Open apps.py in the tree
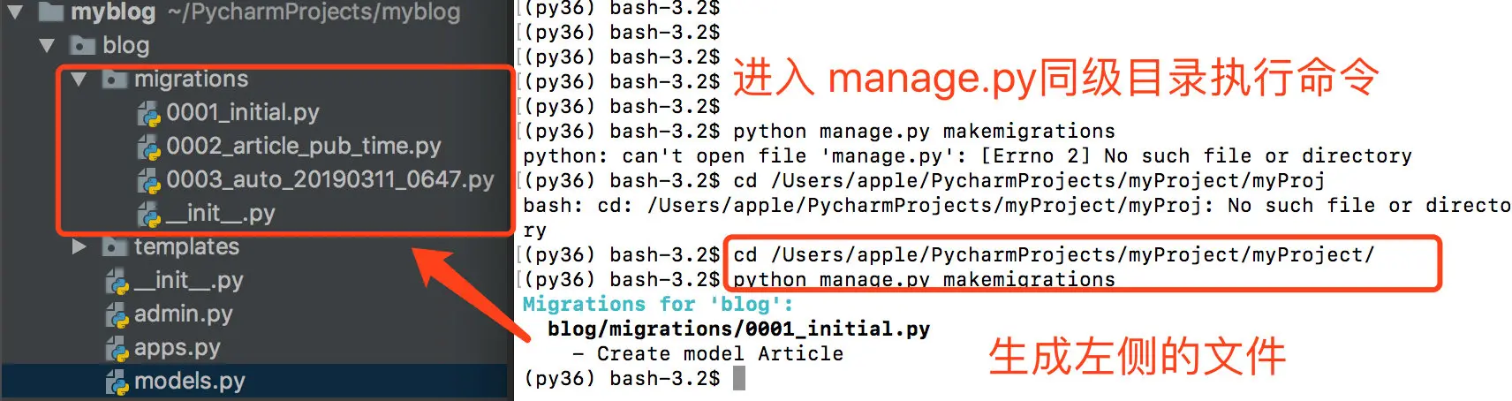This screenshot has height=401, width=1512. click(177, 347)
